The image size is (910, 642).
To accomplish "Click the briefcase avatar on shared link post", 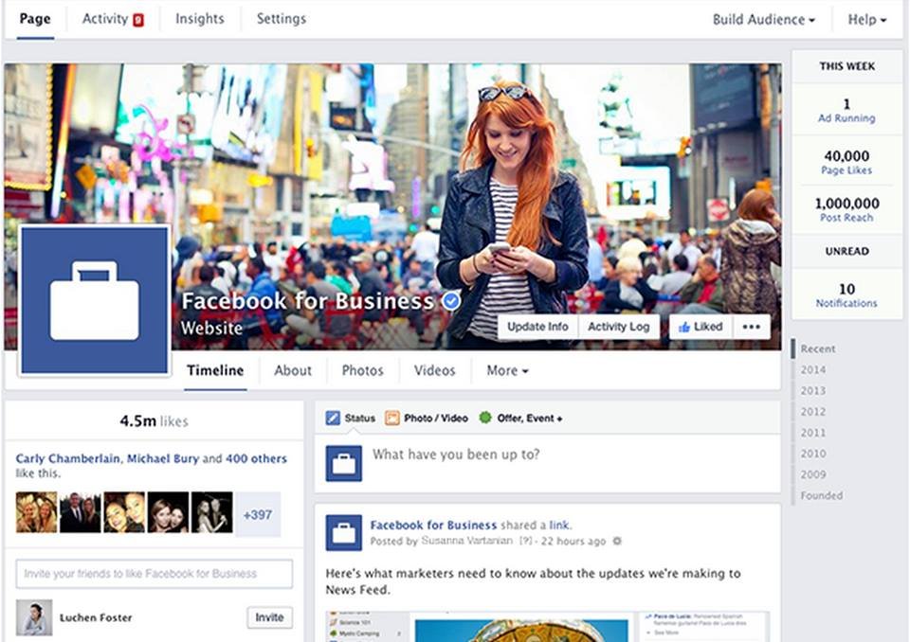I will point(343,533).
